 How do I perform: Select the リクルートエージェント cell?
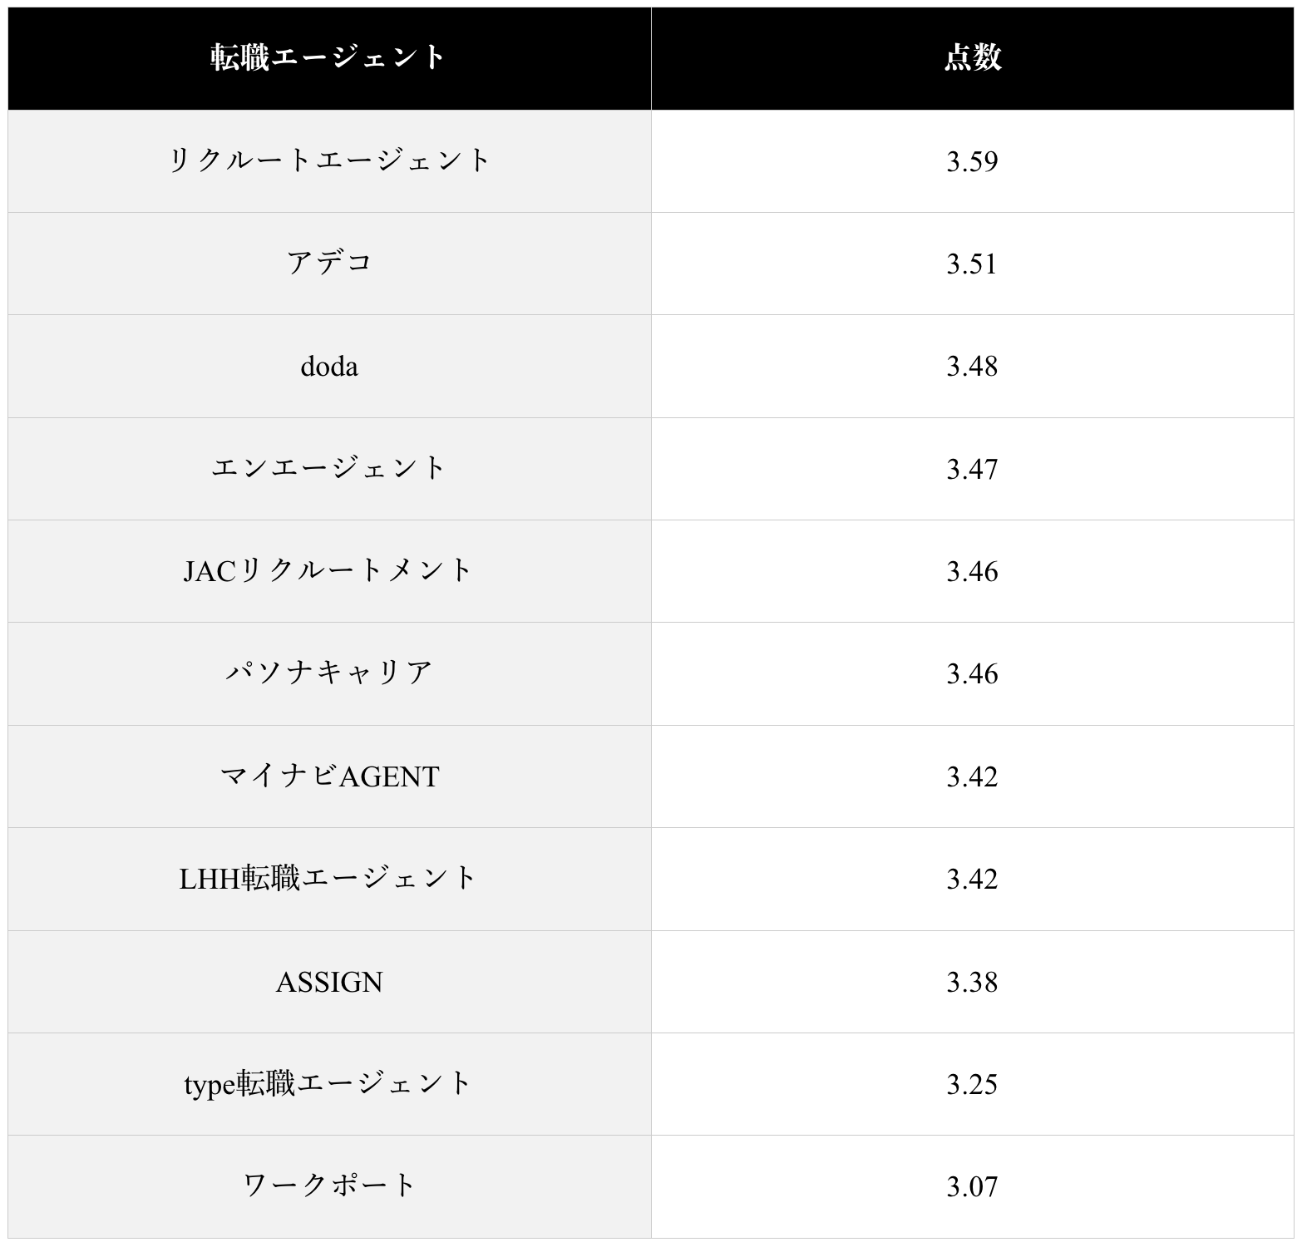(329, 160)
